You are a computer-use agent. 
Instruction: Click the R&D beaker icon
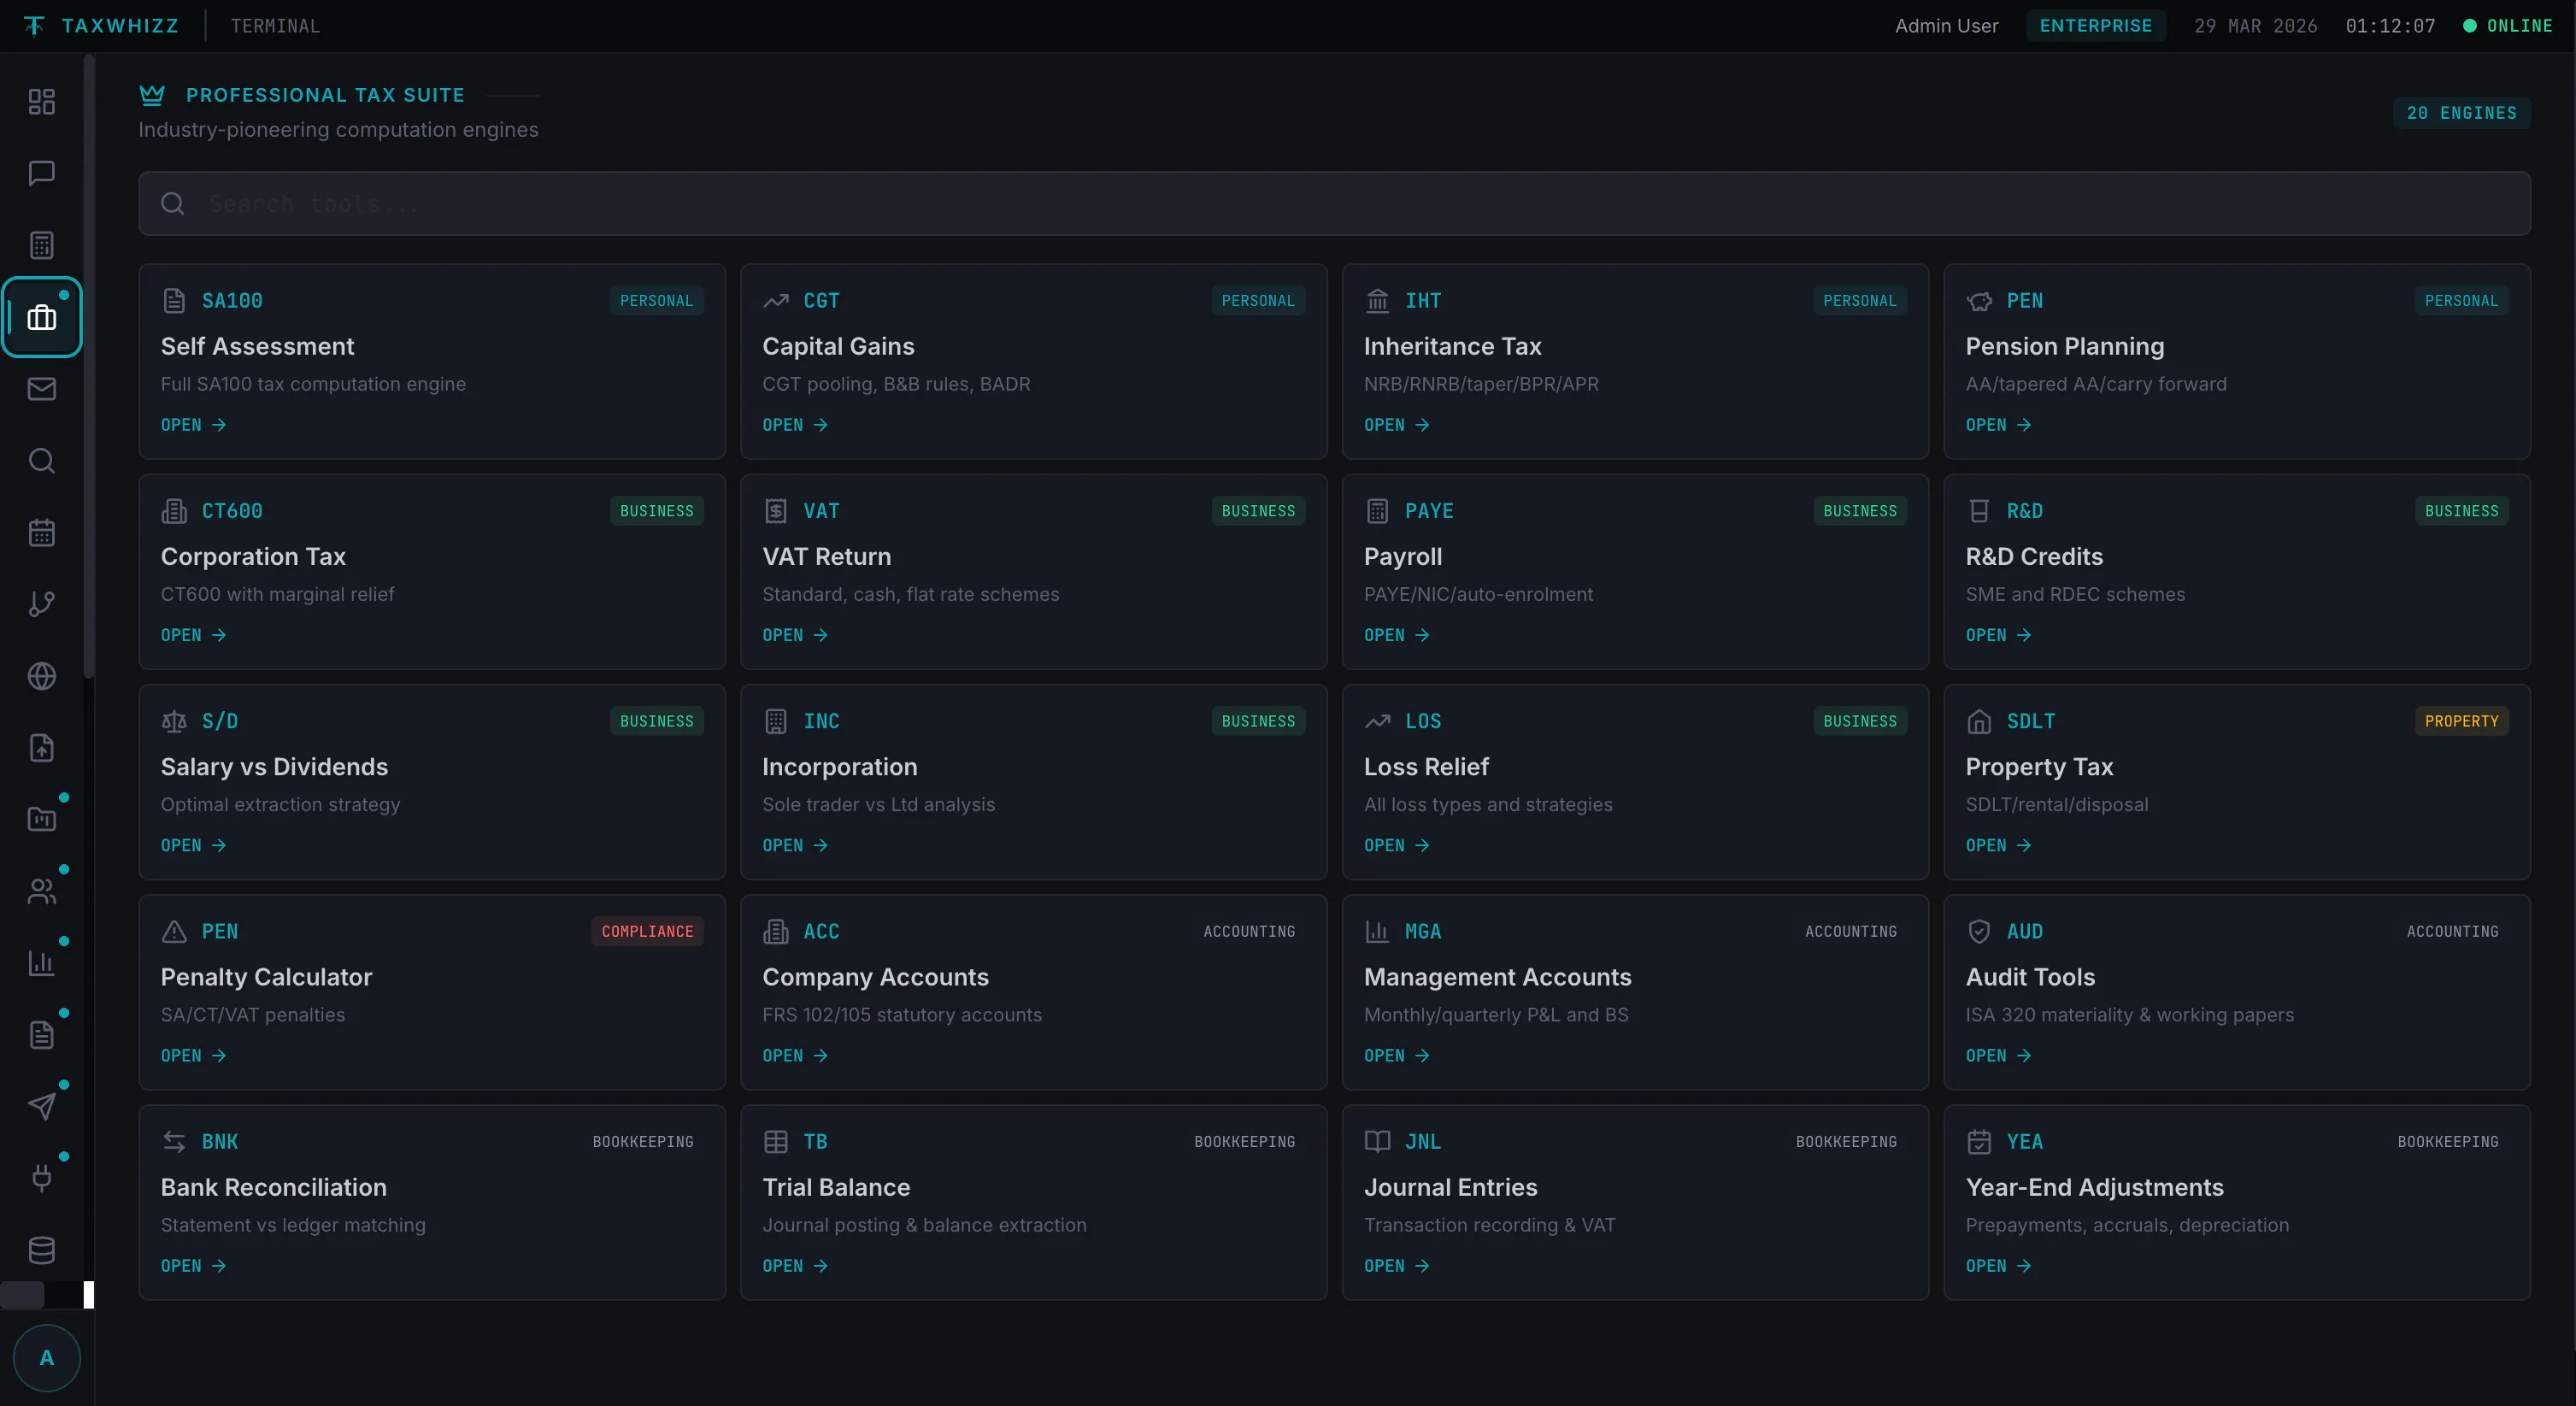1979,511
